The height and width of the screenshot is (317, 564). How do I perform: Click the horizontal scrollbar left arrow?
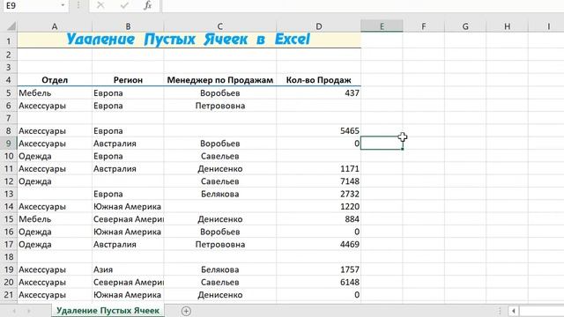coord(513,311)
